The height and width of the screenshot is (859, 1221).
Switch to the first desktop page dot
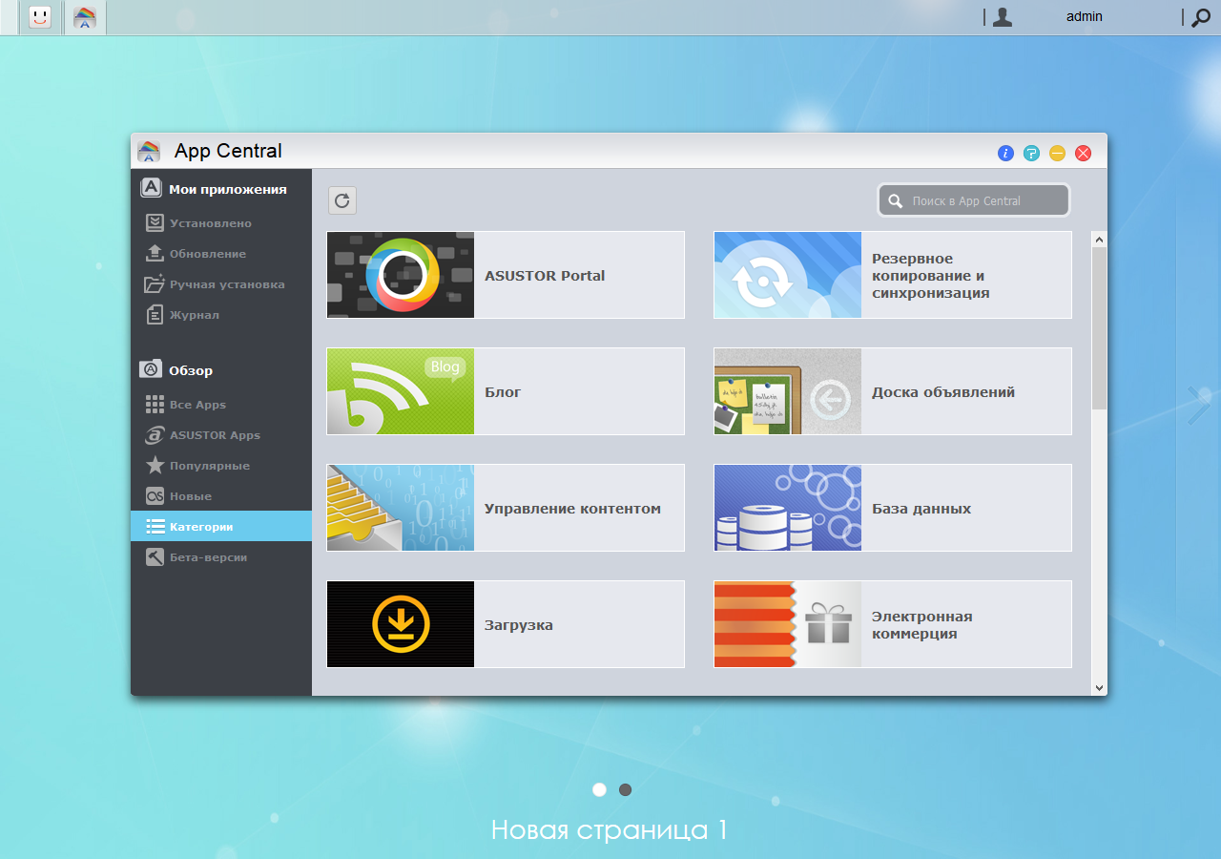pos(599,789)
